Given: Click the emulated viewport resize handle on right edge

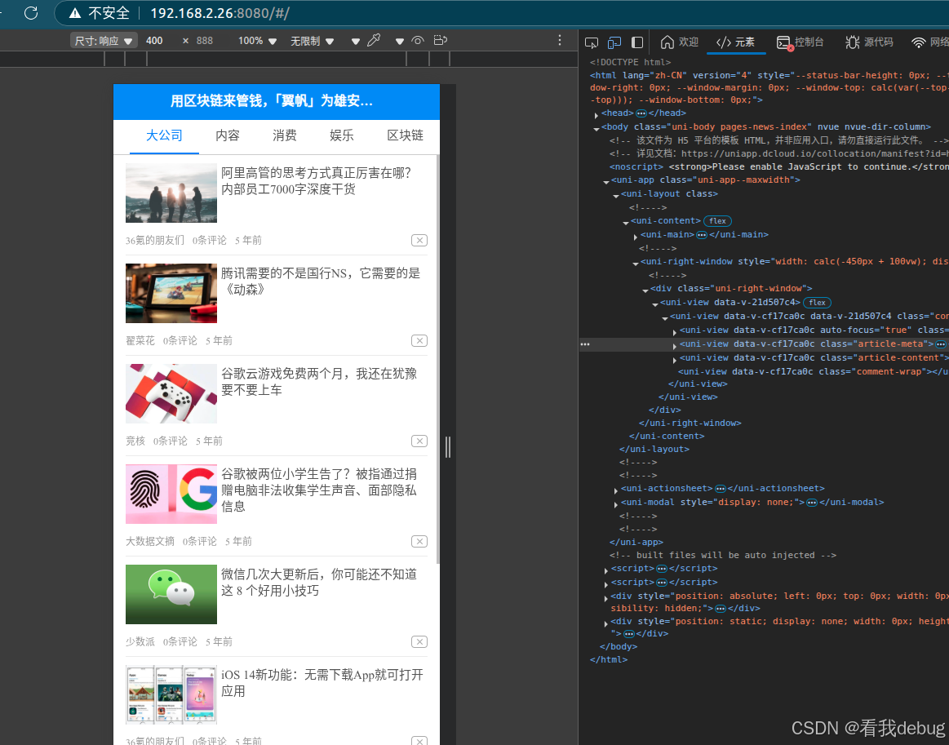Looking at the screenshot, I should tap(448, 447).
